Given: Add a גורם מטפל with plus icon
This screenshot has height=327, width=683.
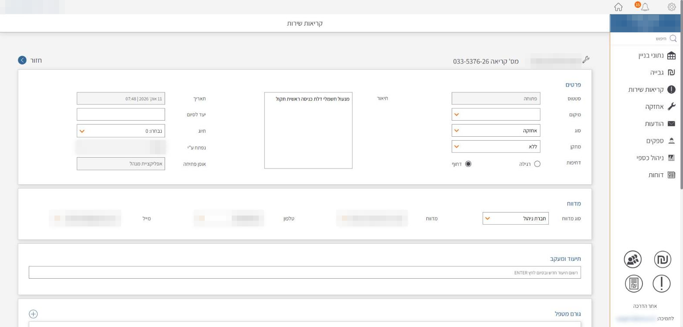Looking at the screenshot, I should (x=33, y=314).
